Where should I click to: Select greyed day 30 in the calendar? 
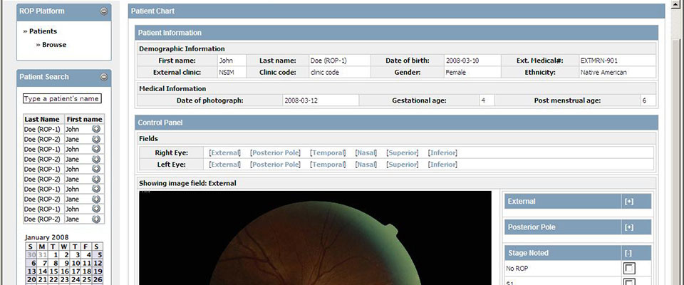(x=31, y=255)
